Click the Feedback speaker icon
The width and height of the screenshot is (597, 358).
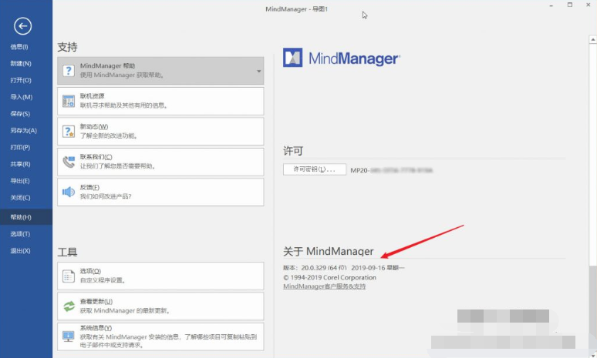tap(68, 192)
